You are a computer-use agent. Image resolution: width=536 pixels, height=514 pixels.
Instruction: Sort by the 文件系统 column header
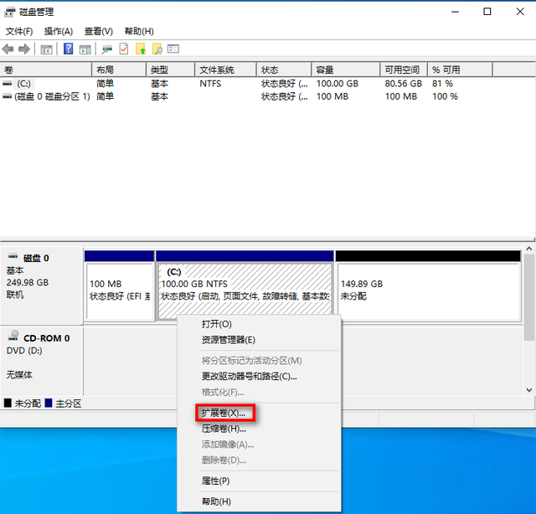coord(216,69)
